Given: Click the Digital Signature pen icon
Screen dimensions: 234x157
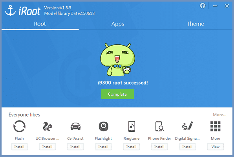Looking at the screenshot, I should tap(187, 126).
